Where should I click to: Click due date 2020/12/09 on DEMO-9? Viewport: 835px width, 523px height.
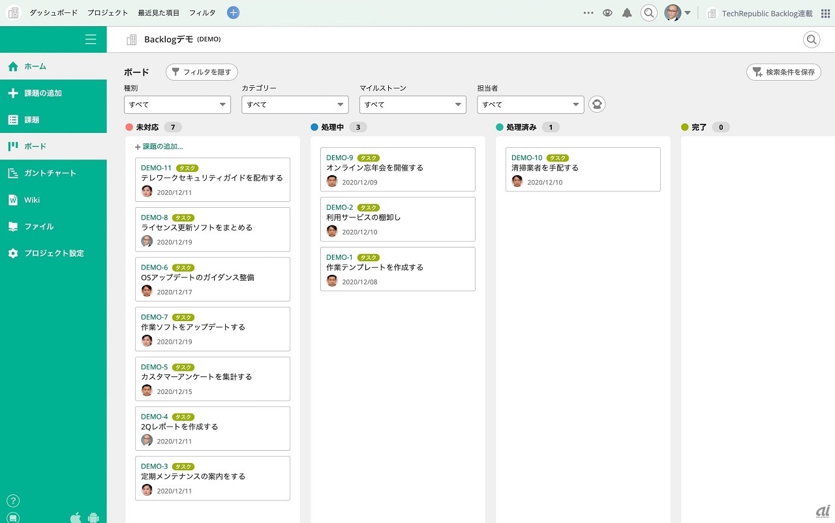pos(359,182)
